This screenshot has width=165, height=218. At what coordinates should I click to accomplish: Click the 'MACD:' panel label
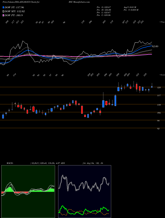pos(10,163)
